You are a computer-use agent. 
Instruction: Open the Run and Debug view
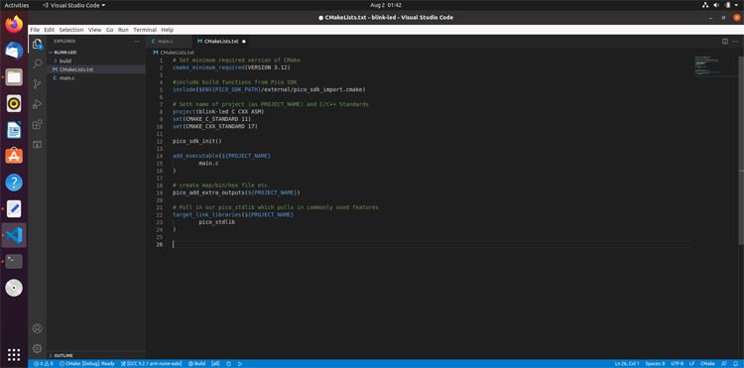pyautogui.click(x=37, y=104)
